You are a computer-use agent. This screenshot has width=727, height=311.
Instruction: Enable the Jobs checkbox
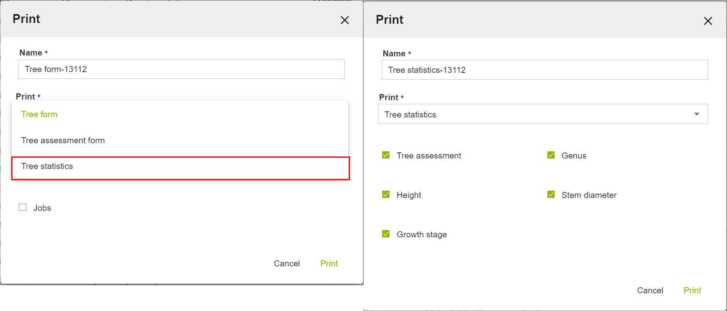point(23,208)
